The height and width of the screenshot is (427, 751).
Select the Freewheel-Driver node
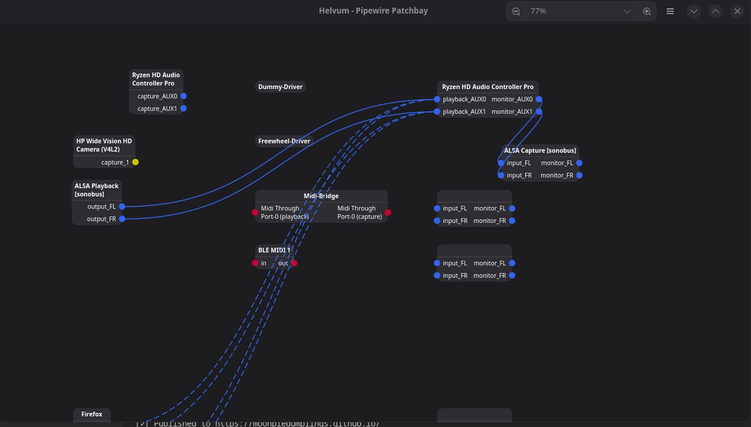point(284,141)
